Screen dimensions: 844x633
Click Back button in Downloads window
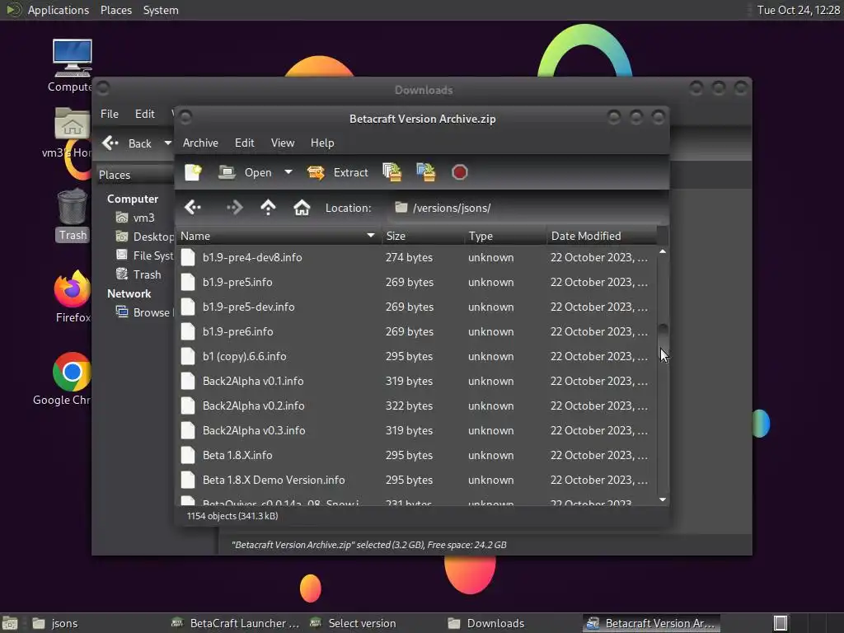pyautogui.click(x=128, y=143)
